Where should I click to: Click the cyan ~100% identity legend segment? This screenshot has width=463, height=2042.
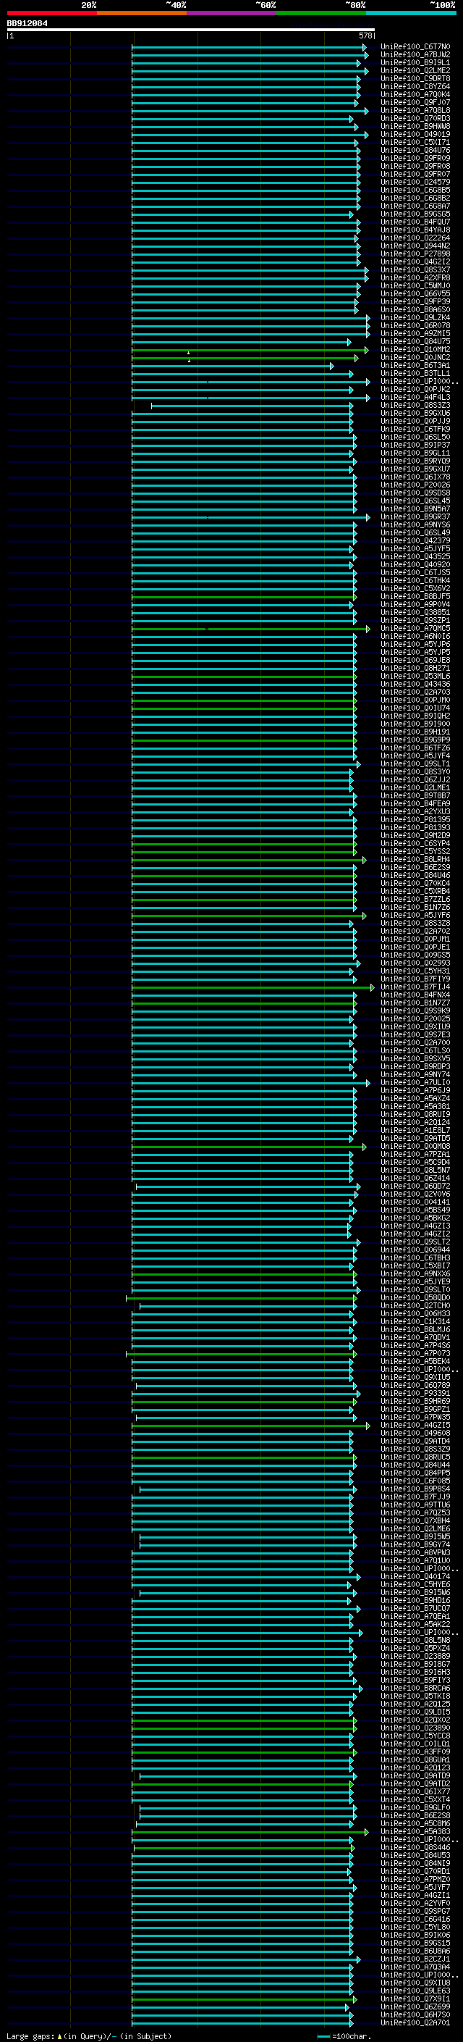[x=411, y=13]
